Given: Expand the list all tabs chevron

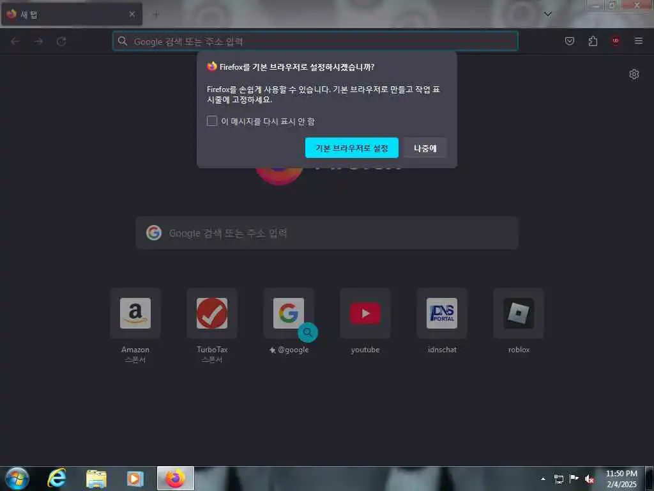Looking at the screenshot, I should 548,14.
